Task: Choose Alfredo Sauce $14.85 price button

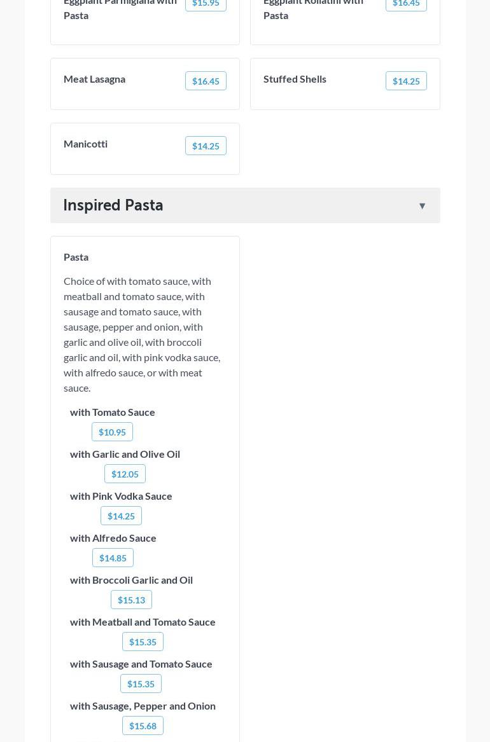Action: coord(113,558)
